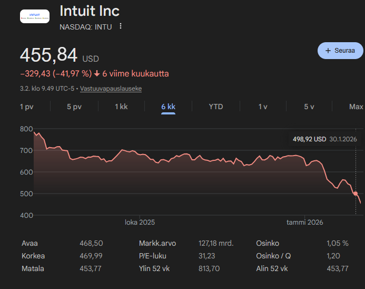Select the 5 pv time range tab
365x289 pixels.
point(74,107)
